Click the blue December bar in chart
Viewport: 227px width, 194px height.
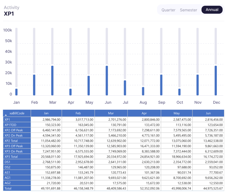click(216, 80)
